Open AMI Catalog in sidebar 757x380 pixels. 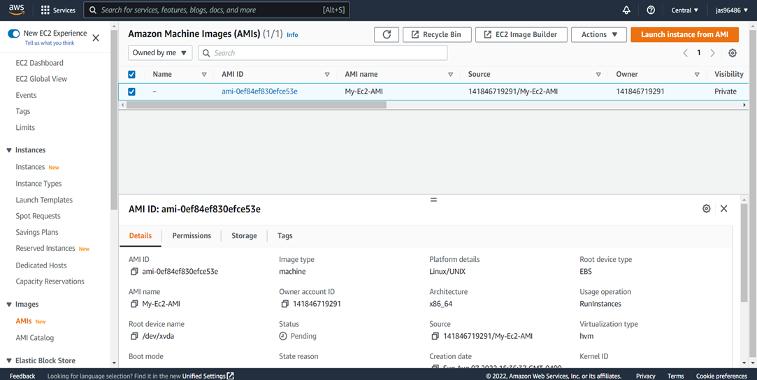coord(35,337)
